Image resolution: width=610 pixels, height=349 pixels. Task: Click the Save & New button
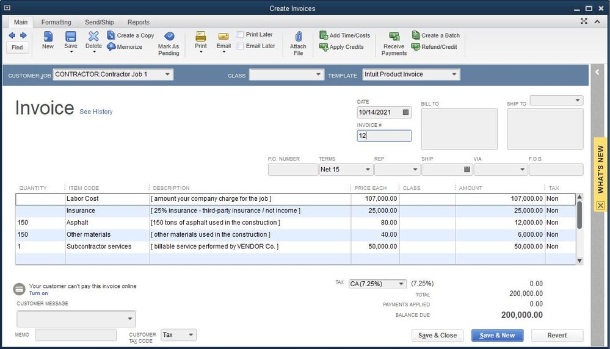(x=497, y=336)
